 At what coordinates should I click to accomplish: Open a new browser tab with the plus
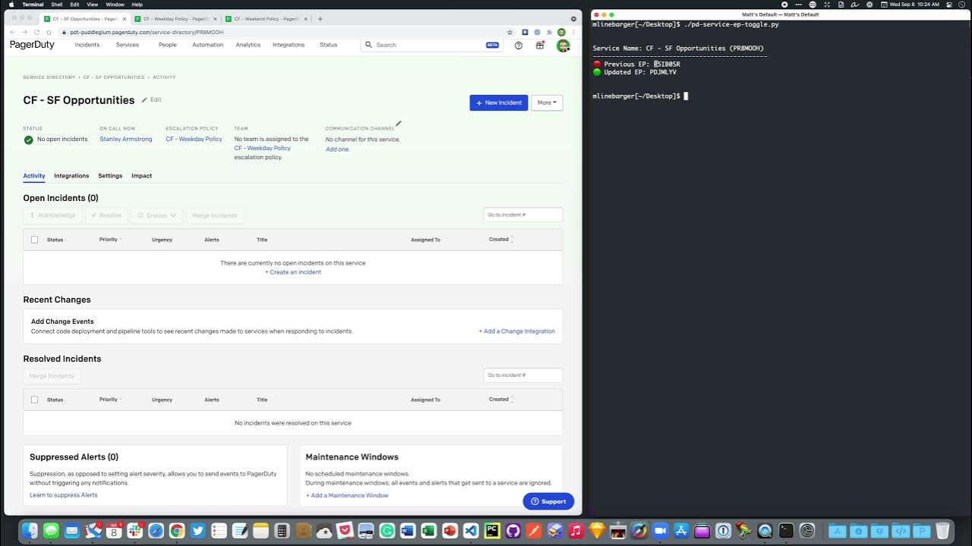coord(320,19)
